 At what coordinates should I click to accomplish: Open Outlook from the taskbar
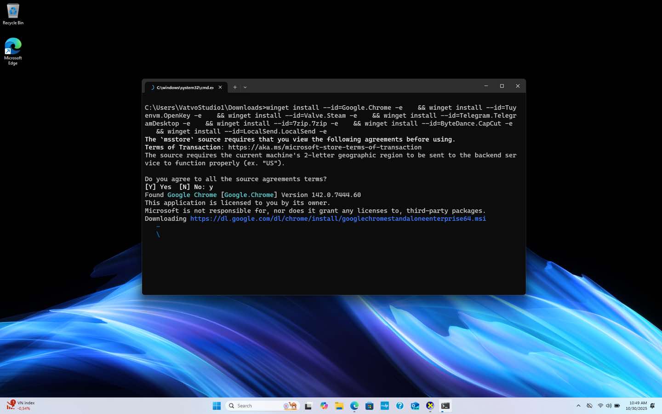415,406
